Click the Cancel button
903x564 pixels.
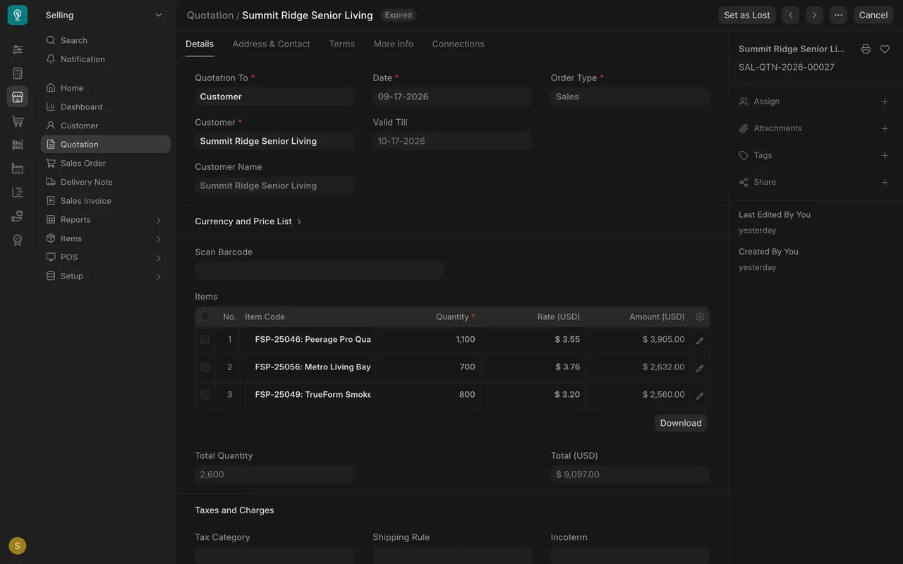(873, 15)
